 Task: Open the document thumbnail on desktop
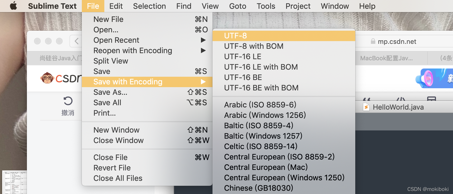(x=15, y=182)
